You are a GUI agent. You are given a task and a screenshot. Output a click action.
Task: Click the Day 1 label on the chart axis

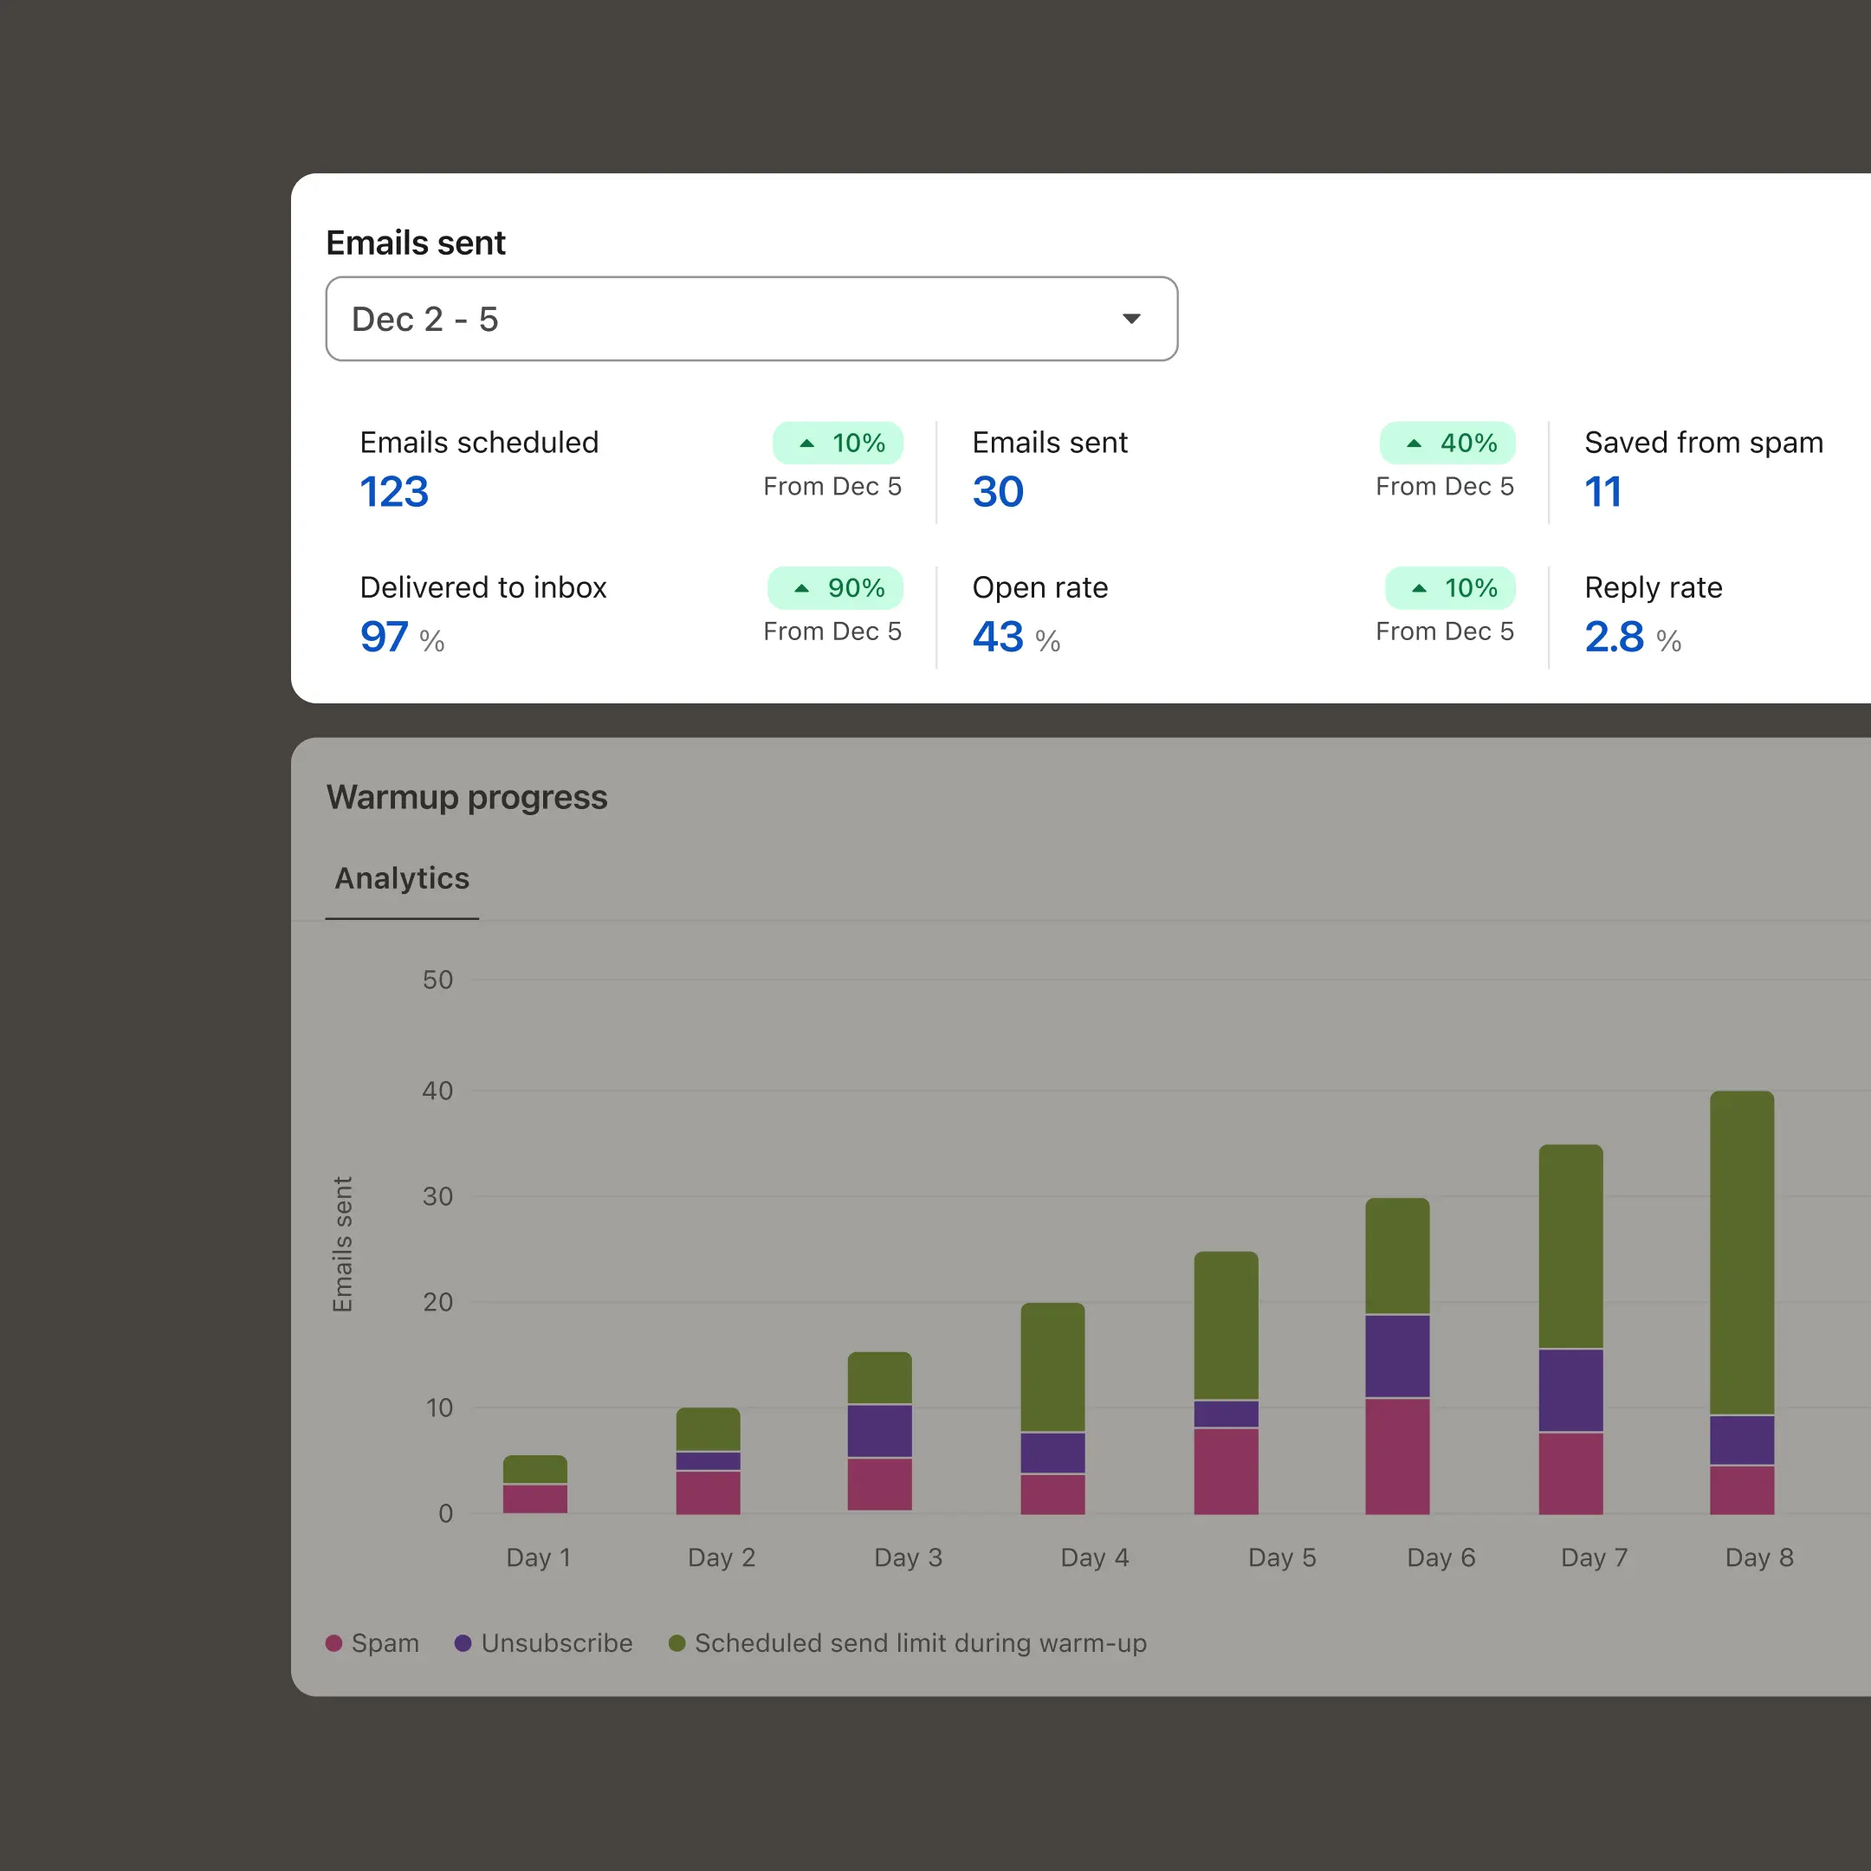coord(537,1557)
